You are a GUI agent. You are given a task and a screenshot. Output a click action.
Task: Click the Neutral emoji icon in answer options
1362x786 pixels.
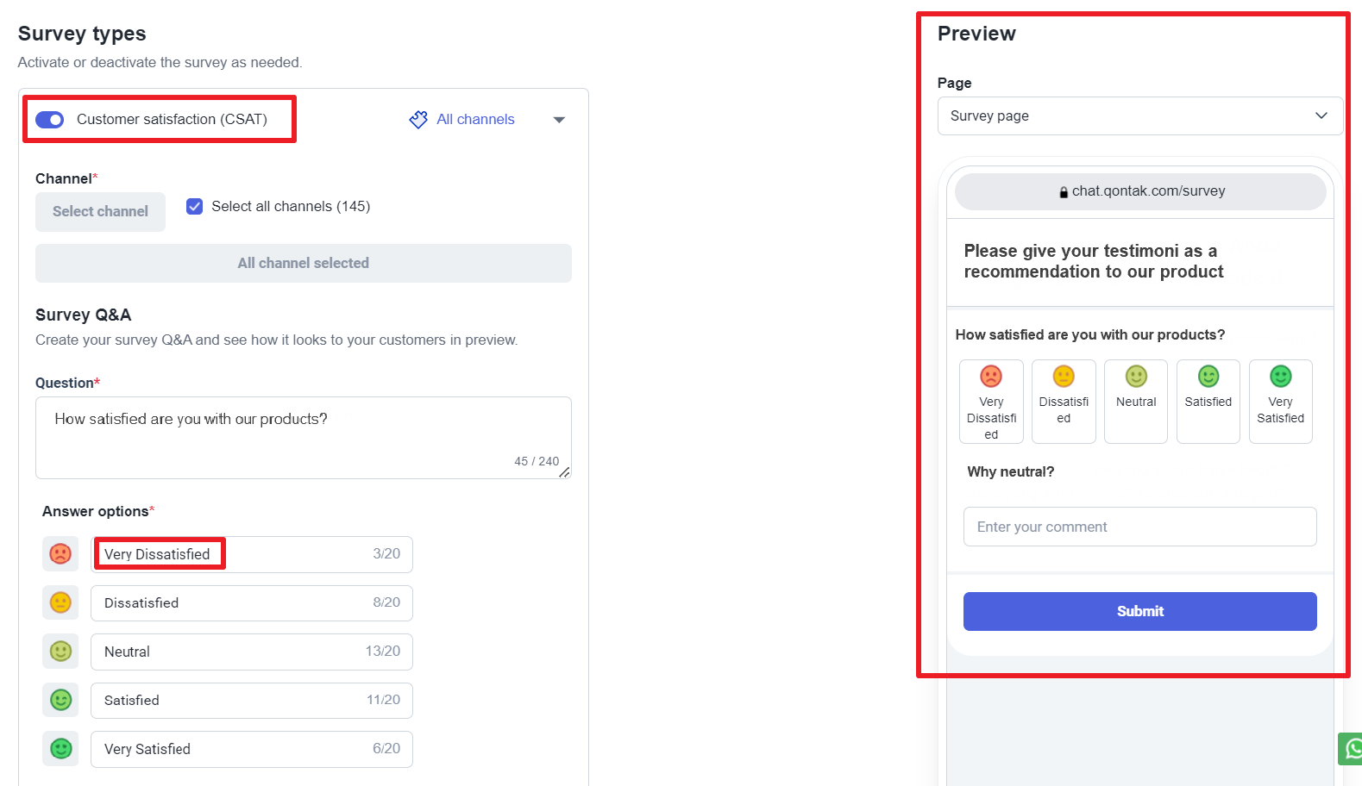[x=60, y=651]
